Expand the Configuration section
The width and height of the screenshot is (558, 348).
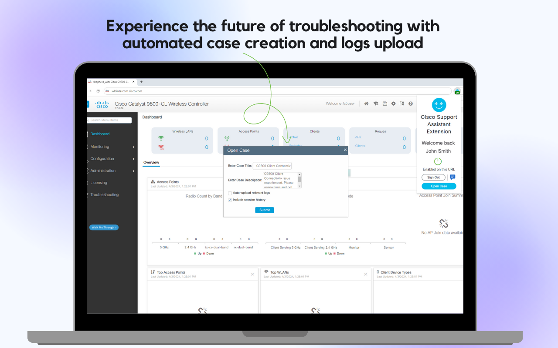(x=134, y=158)
